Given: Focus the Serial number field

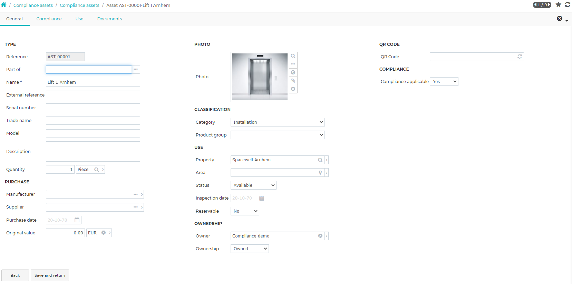Looking at the screenshot, I should (x=93, y=108).
